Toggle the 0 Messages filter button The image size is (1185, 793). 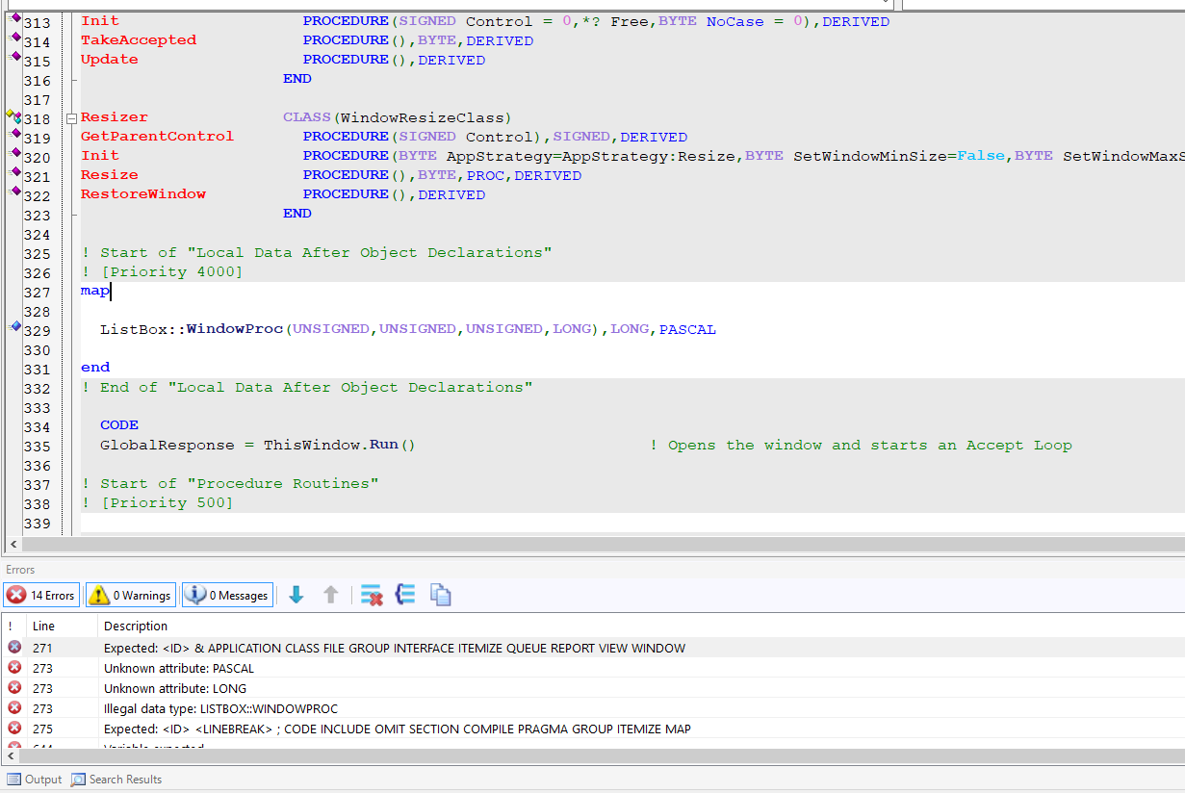tap(227, 596)
